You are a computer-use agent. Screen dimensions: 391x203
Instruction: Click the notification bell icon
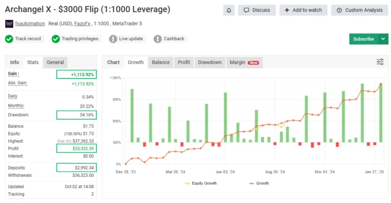(x=229, y=10)
